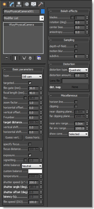Click the object name field VRayPhysicalCamera001
The height and width of the screenshot is (209, 94).
coord(21,11)
